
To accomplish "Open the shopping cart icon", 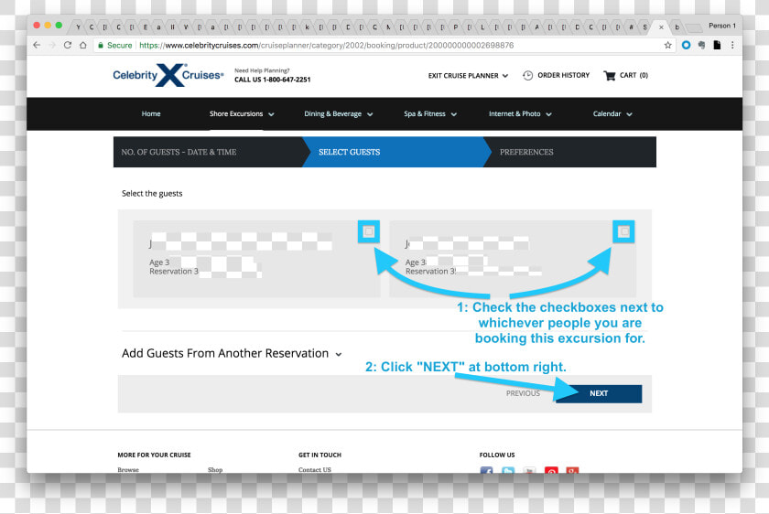I will [610, 76].
